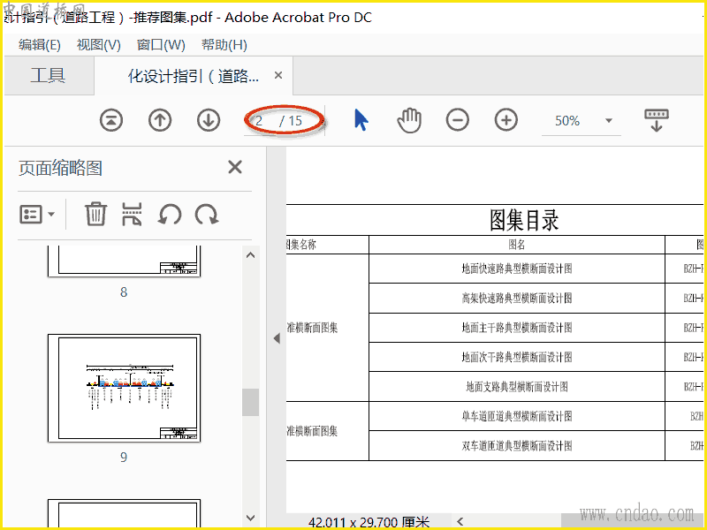The image size is (707, 530).
Task: Rotate page clockwise
Action: 207,214
